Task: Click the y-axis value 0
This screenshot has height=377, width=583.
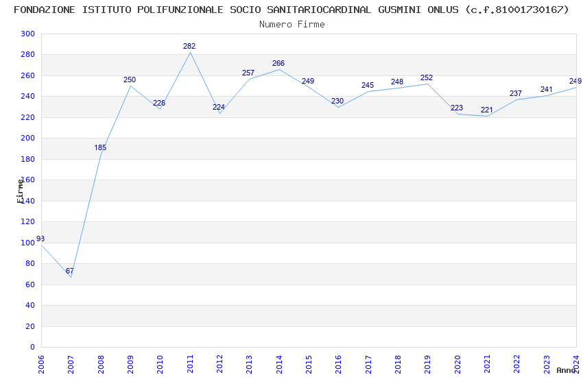Action: point(32,348)
